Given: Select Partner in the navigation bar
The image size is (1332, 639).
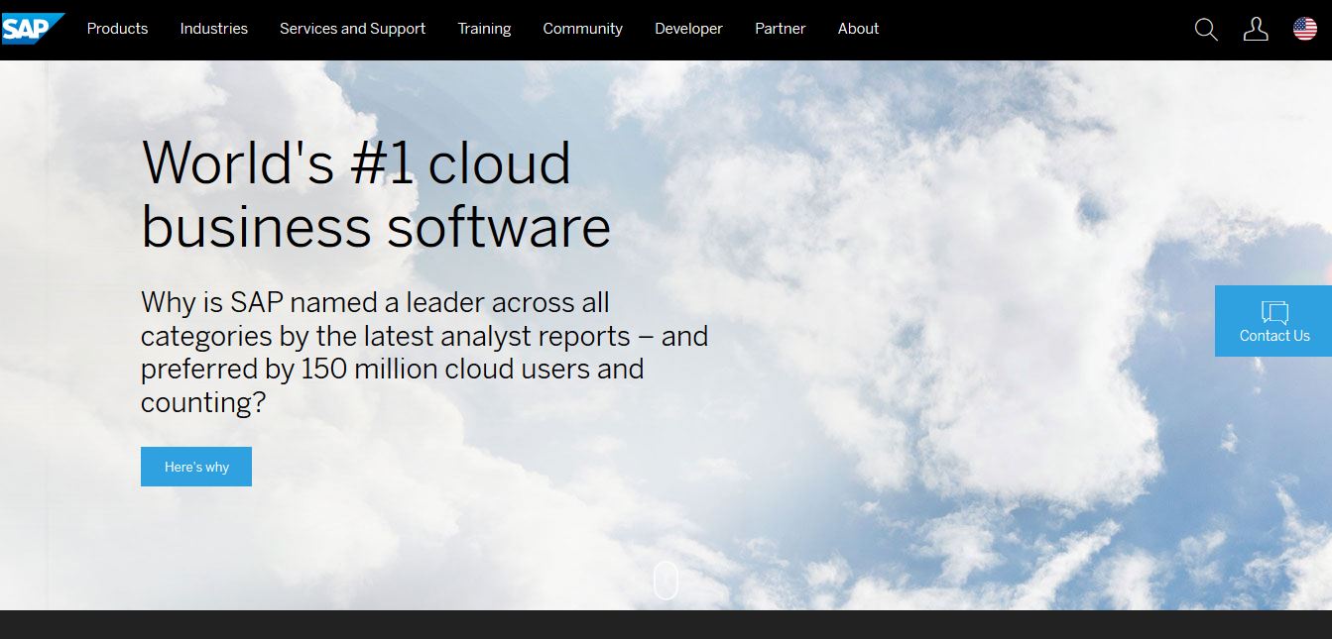Looking at the screenshot, I should [780, 29].
